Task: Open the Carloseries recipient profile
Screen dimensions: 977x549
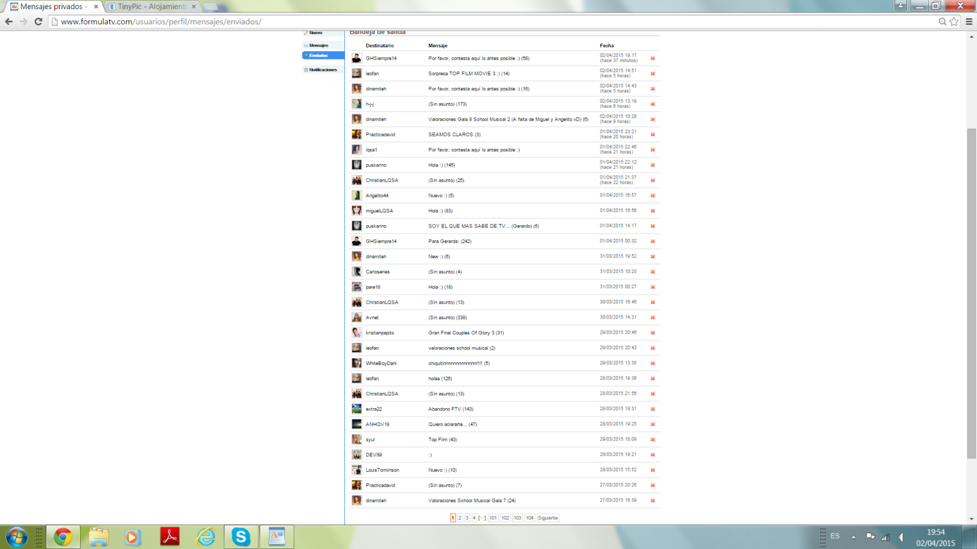Action: [377, 272]
